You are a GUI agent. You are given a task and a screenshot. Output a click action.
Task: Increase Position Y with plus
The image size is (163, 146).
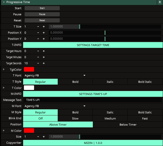(x=44, y=39)
